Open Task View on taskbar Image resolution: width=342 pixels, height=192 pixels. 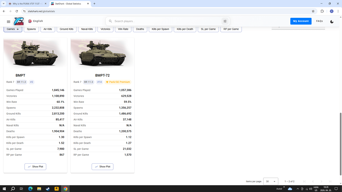[x=21, y=189]
